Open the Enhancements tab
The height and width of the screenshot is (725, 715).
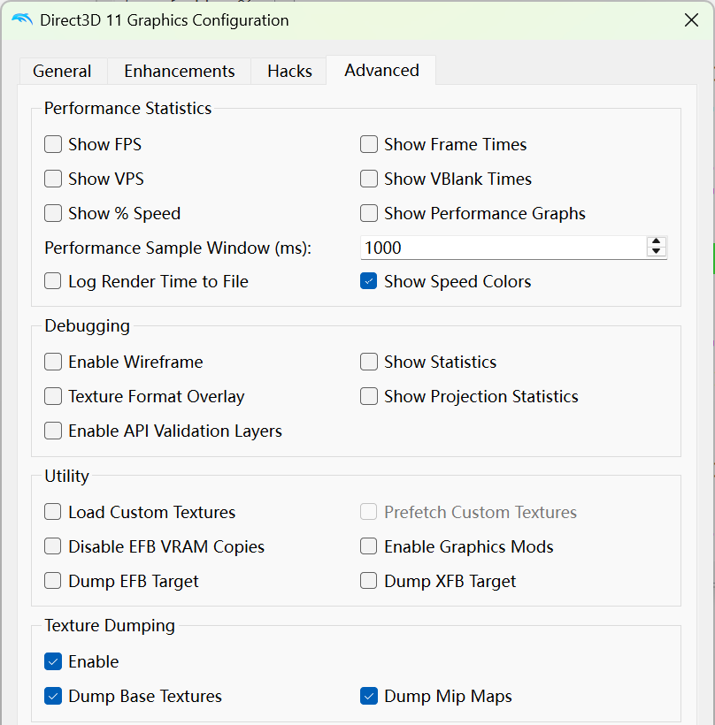coord(179,72)
